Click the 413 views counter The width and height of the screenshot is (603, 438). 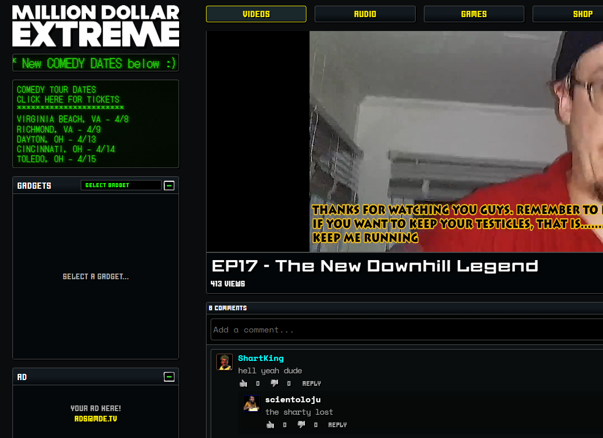228,283
